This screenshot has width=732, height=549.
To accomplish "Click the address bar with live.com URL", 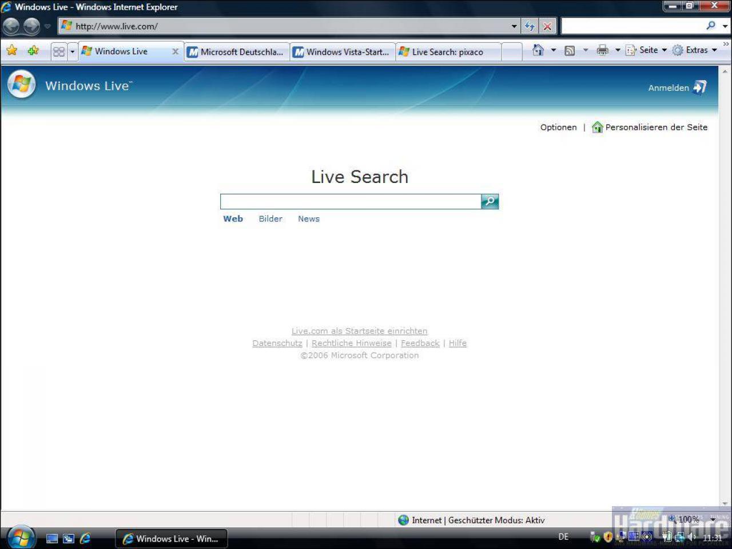I will pyautogui.click(x=284, y=26).
